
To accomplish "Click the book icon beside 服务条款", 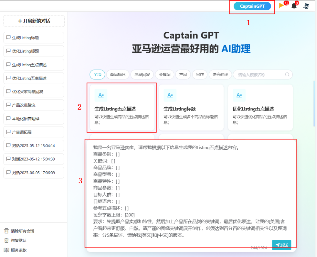I will point(6,250).
